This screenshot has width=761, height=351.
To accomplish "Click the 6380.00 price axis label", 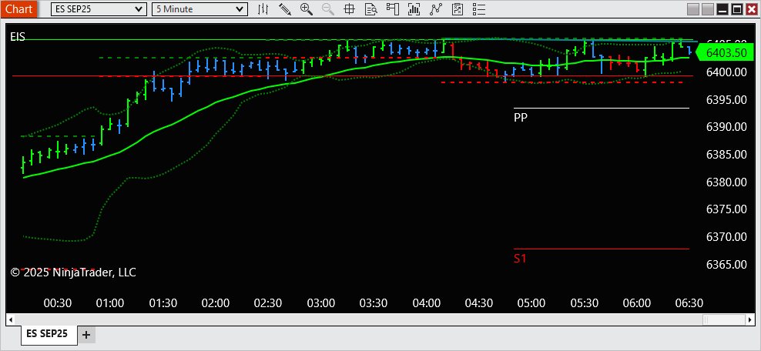I will click(x=726, y=182).
